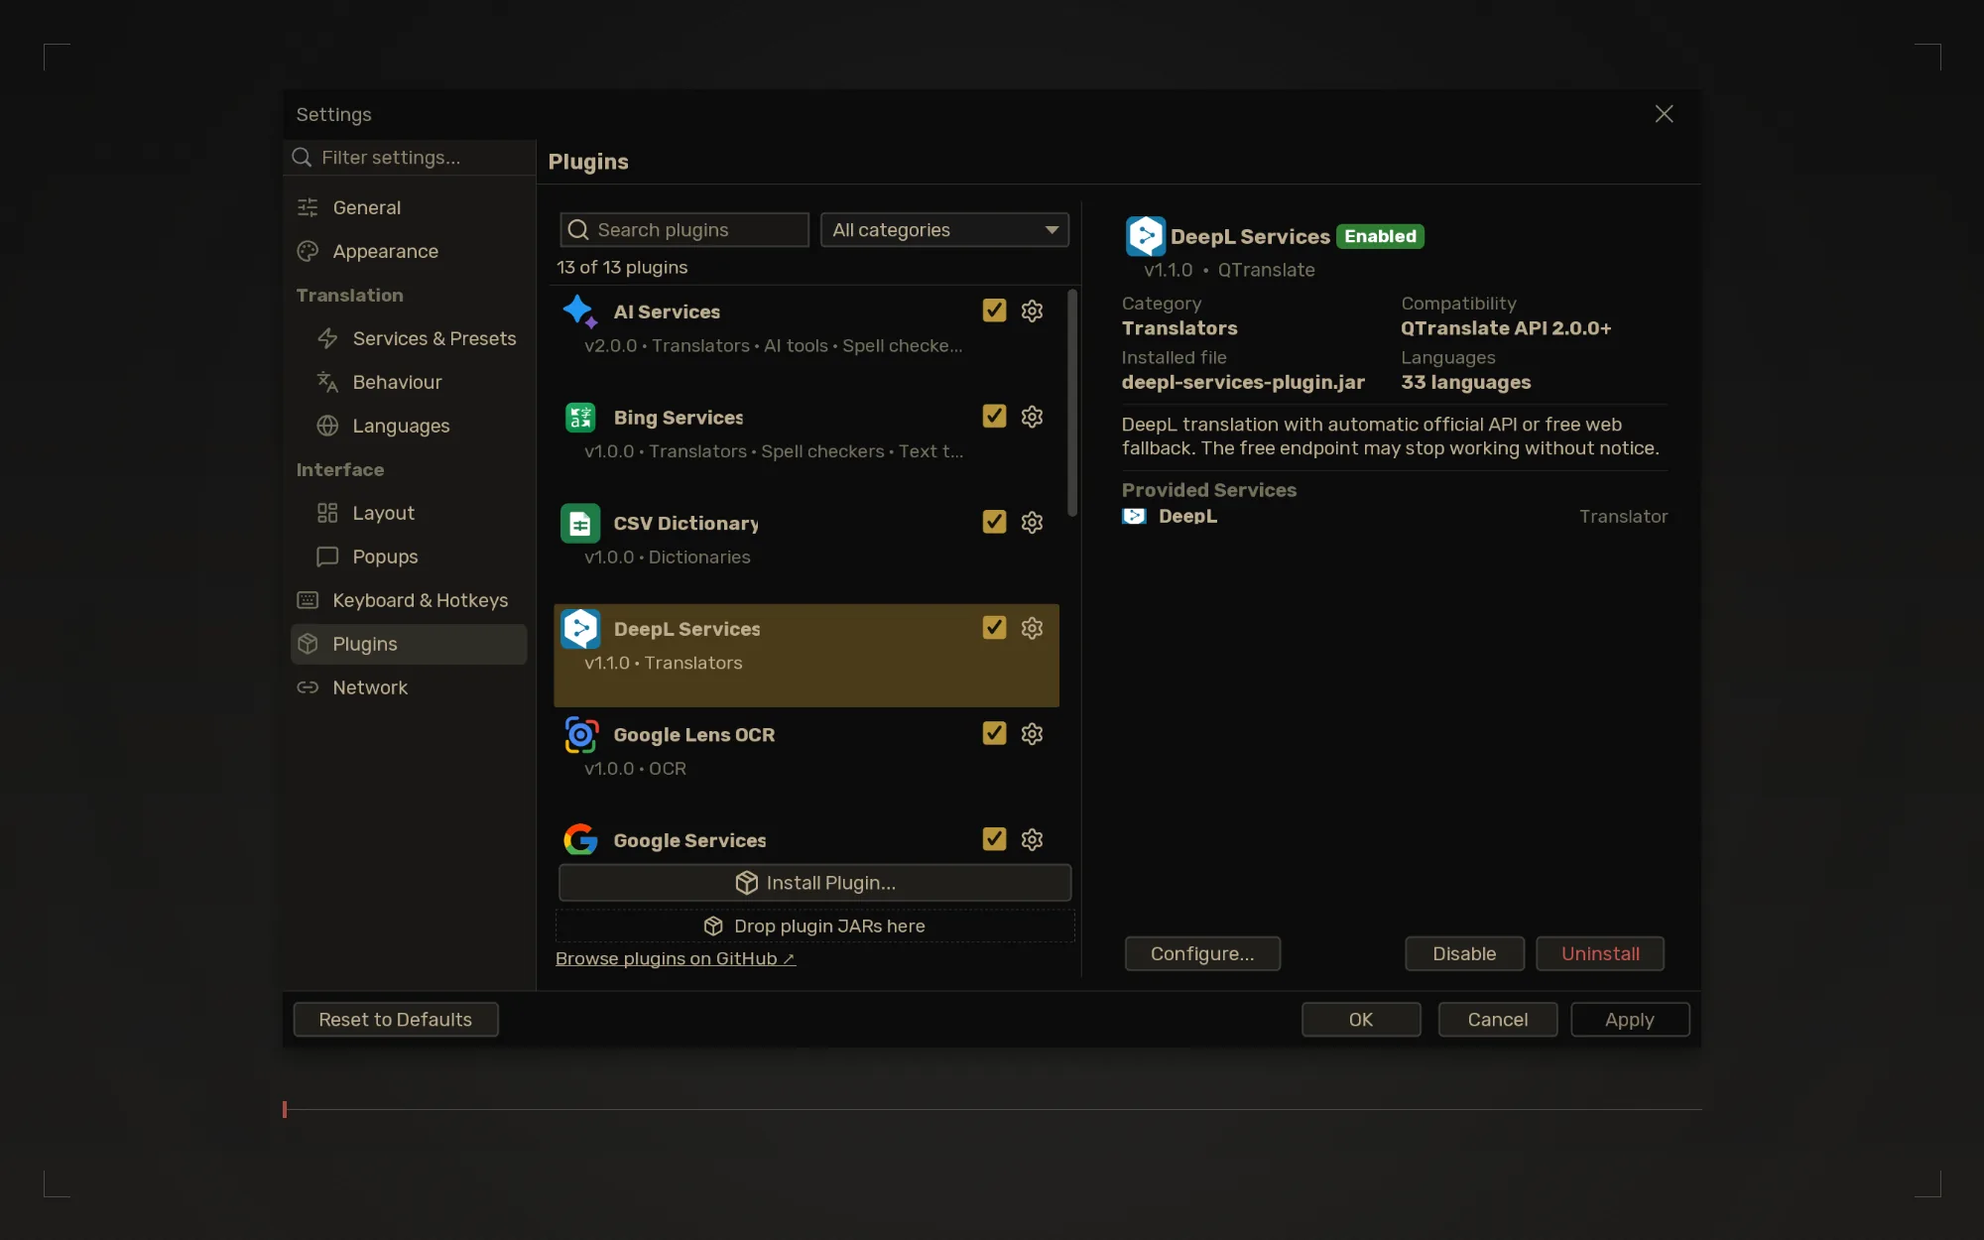Click the AI Services sparkle icon
This screenshot has width=1984, height=1240.
(x=580, y=311)
